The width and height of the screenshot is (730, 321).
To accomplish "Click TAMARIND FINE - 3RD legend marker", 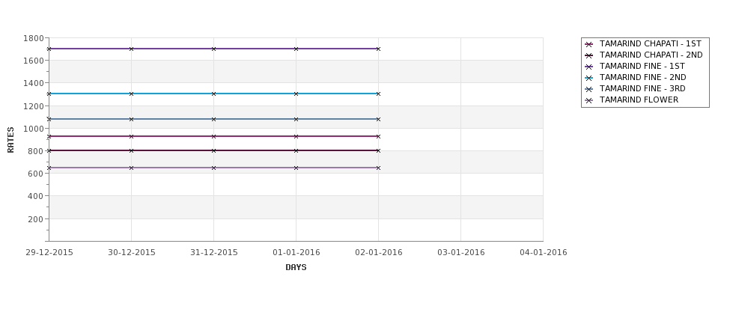I will 589,89.
